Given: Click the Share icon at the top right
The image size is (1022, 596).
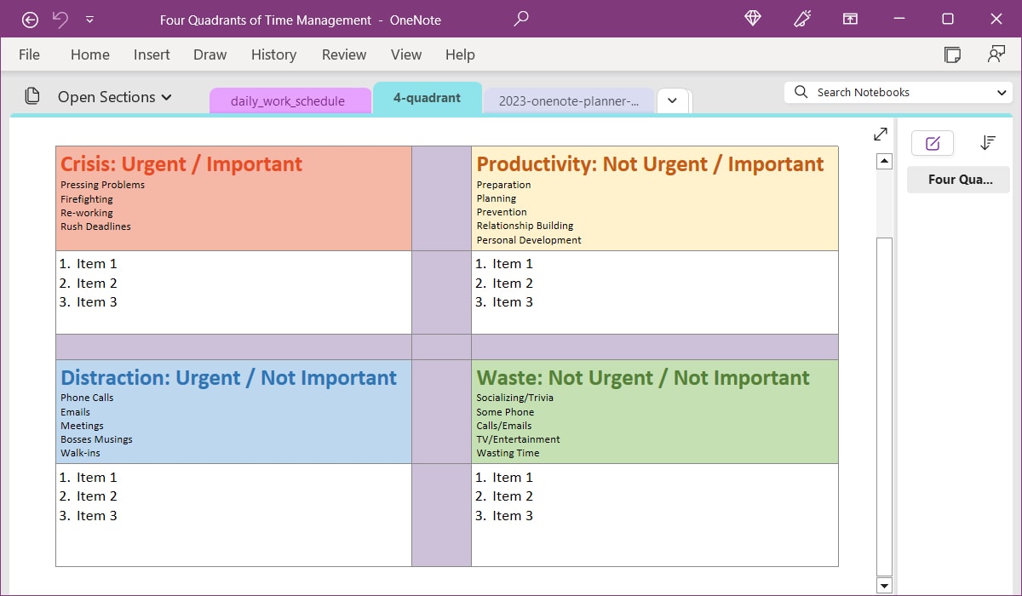Looking at the screenshot, I should click(x=996, y=54).
